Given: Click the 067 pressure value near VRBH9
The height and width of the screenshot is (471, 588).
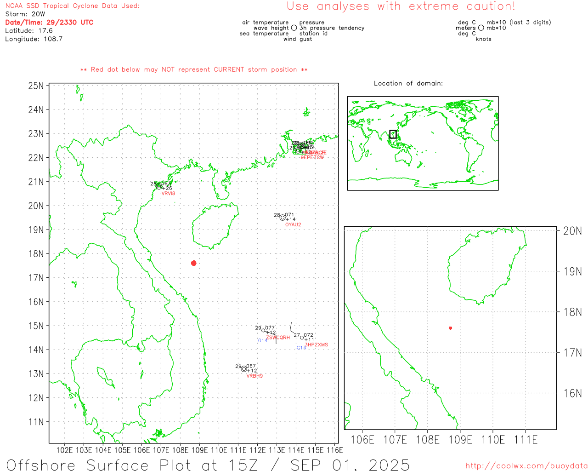Looking at the screenshot, I should point(251,367).
